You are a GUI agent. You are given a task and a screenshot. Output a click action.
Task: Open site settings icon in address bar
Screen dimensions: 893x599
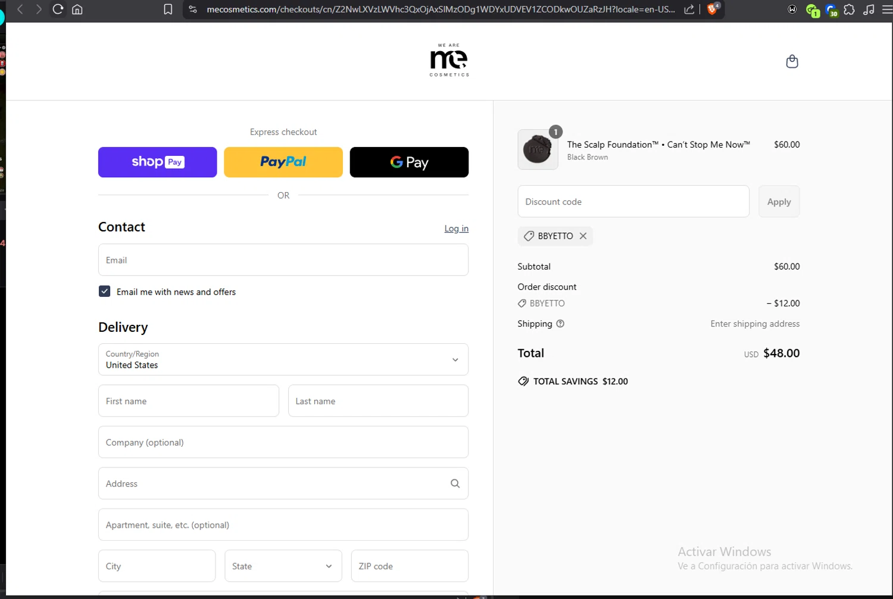pos(193,10)
